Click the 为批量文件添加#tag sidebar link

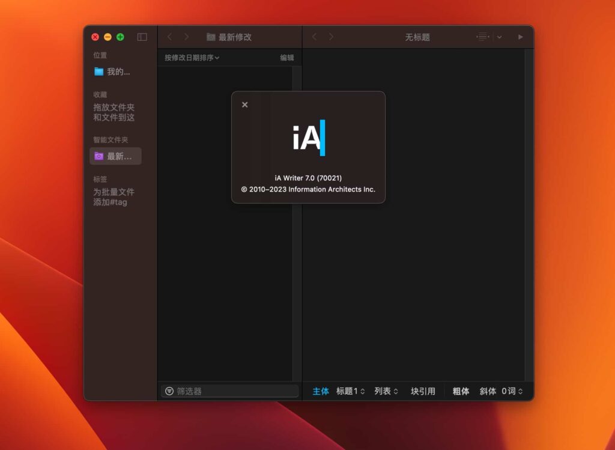pyautogui.click(x=115, y=196)
